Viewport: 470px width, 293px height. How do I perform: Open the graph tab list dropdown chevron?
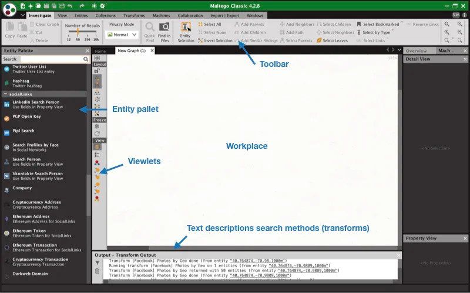399,50
